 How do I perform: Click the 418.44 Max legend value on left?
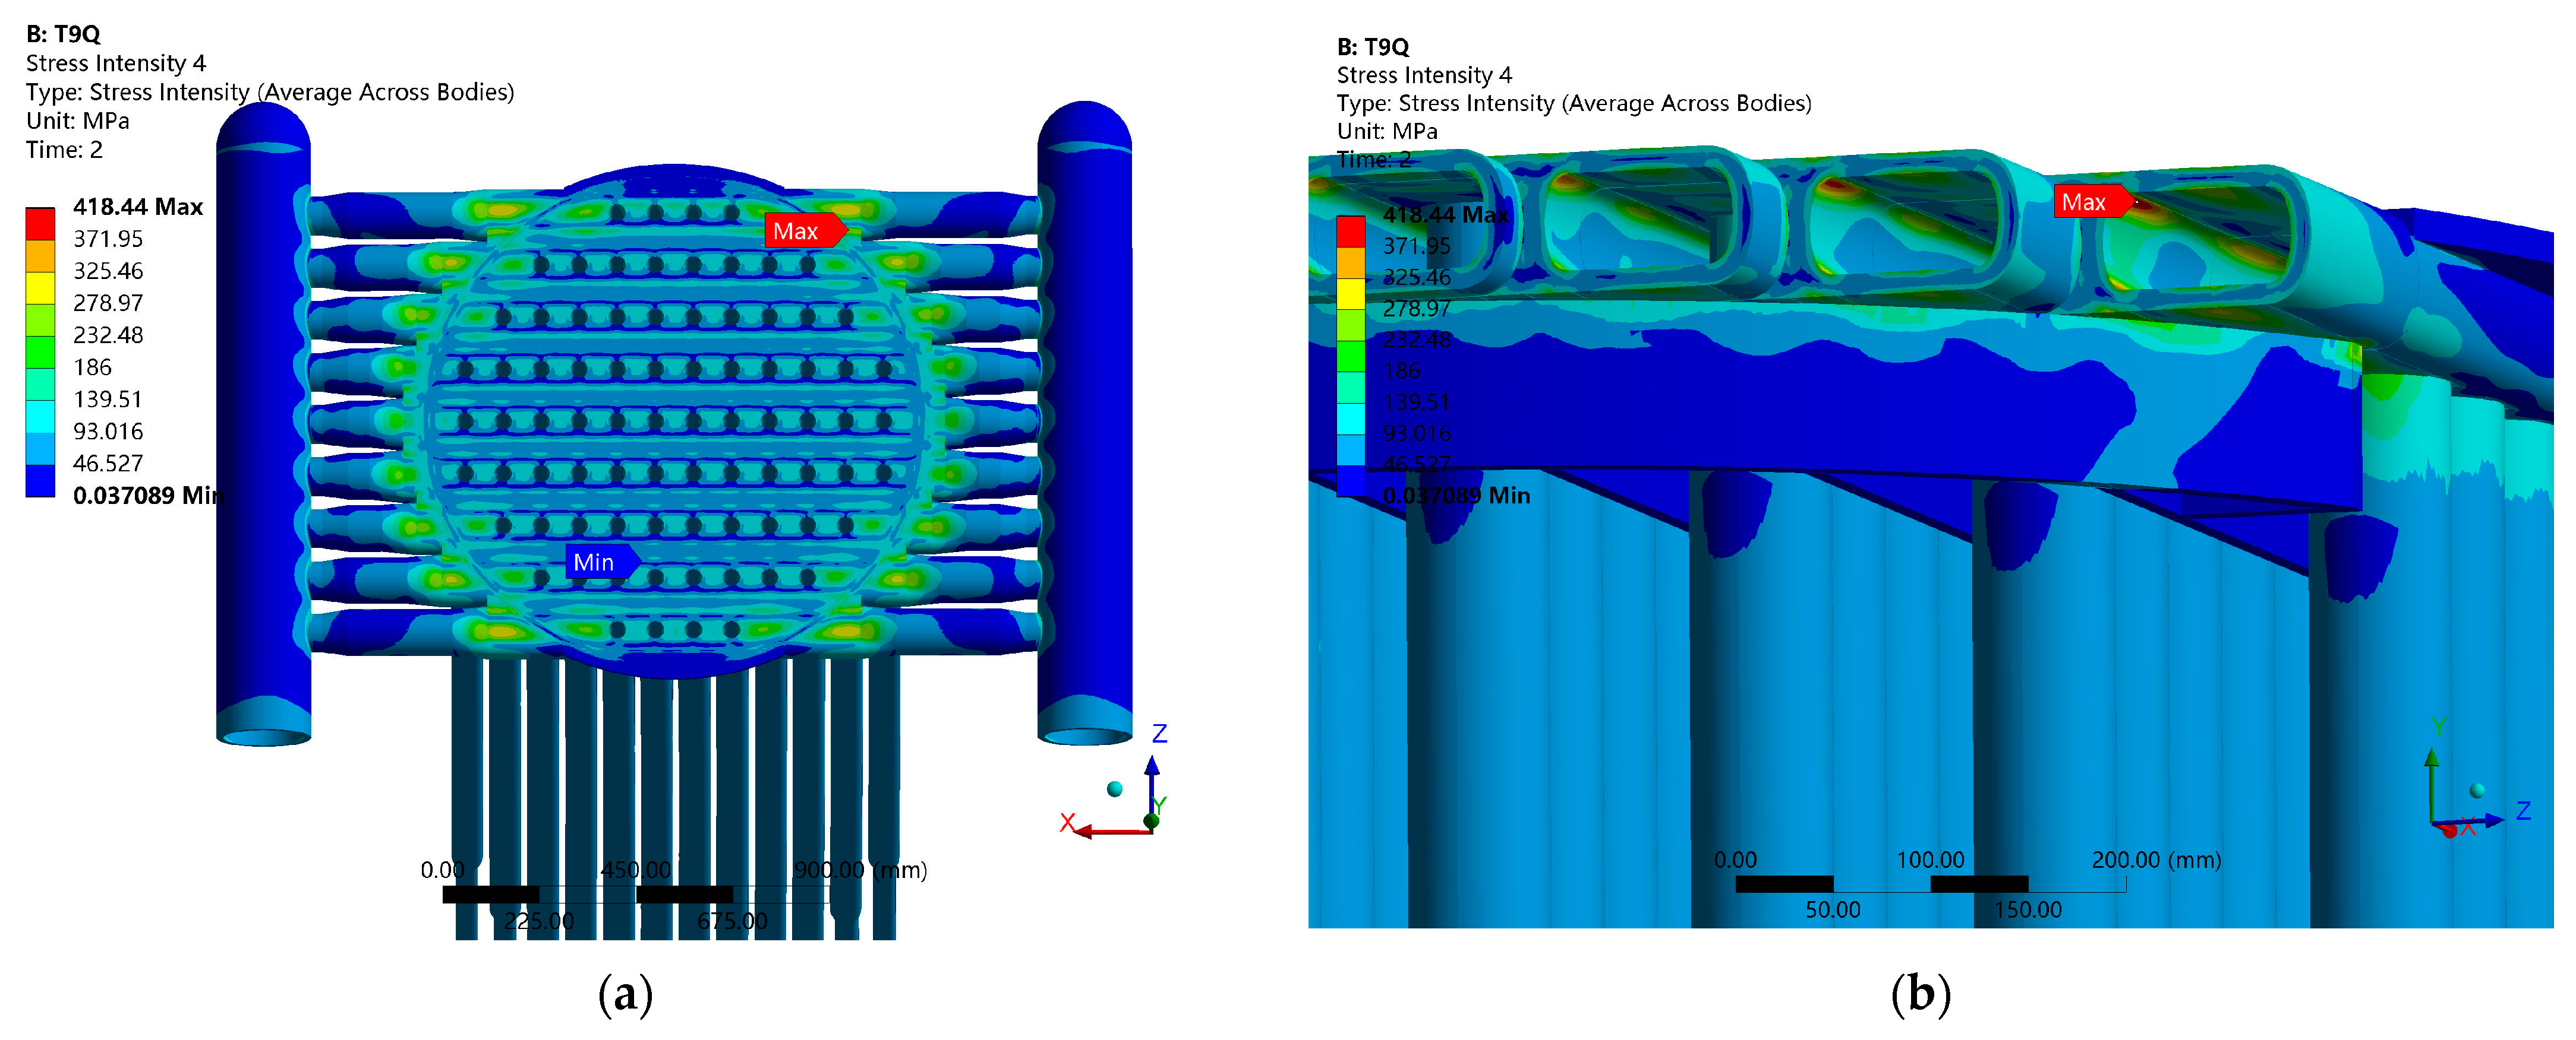(x=137, y=207)
